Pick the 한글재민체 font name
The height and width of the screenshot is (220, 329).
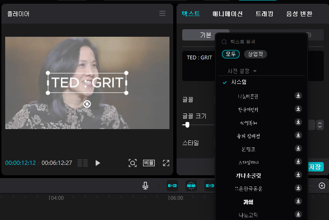pyautogui.click(x=248, y=109)
